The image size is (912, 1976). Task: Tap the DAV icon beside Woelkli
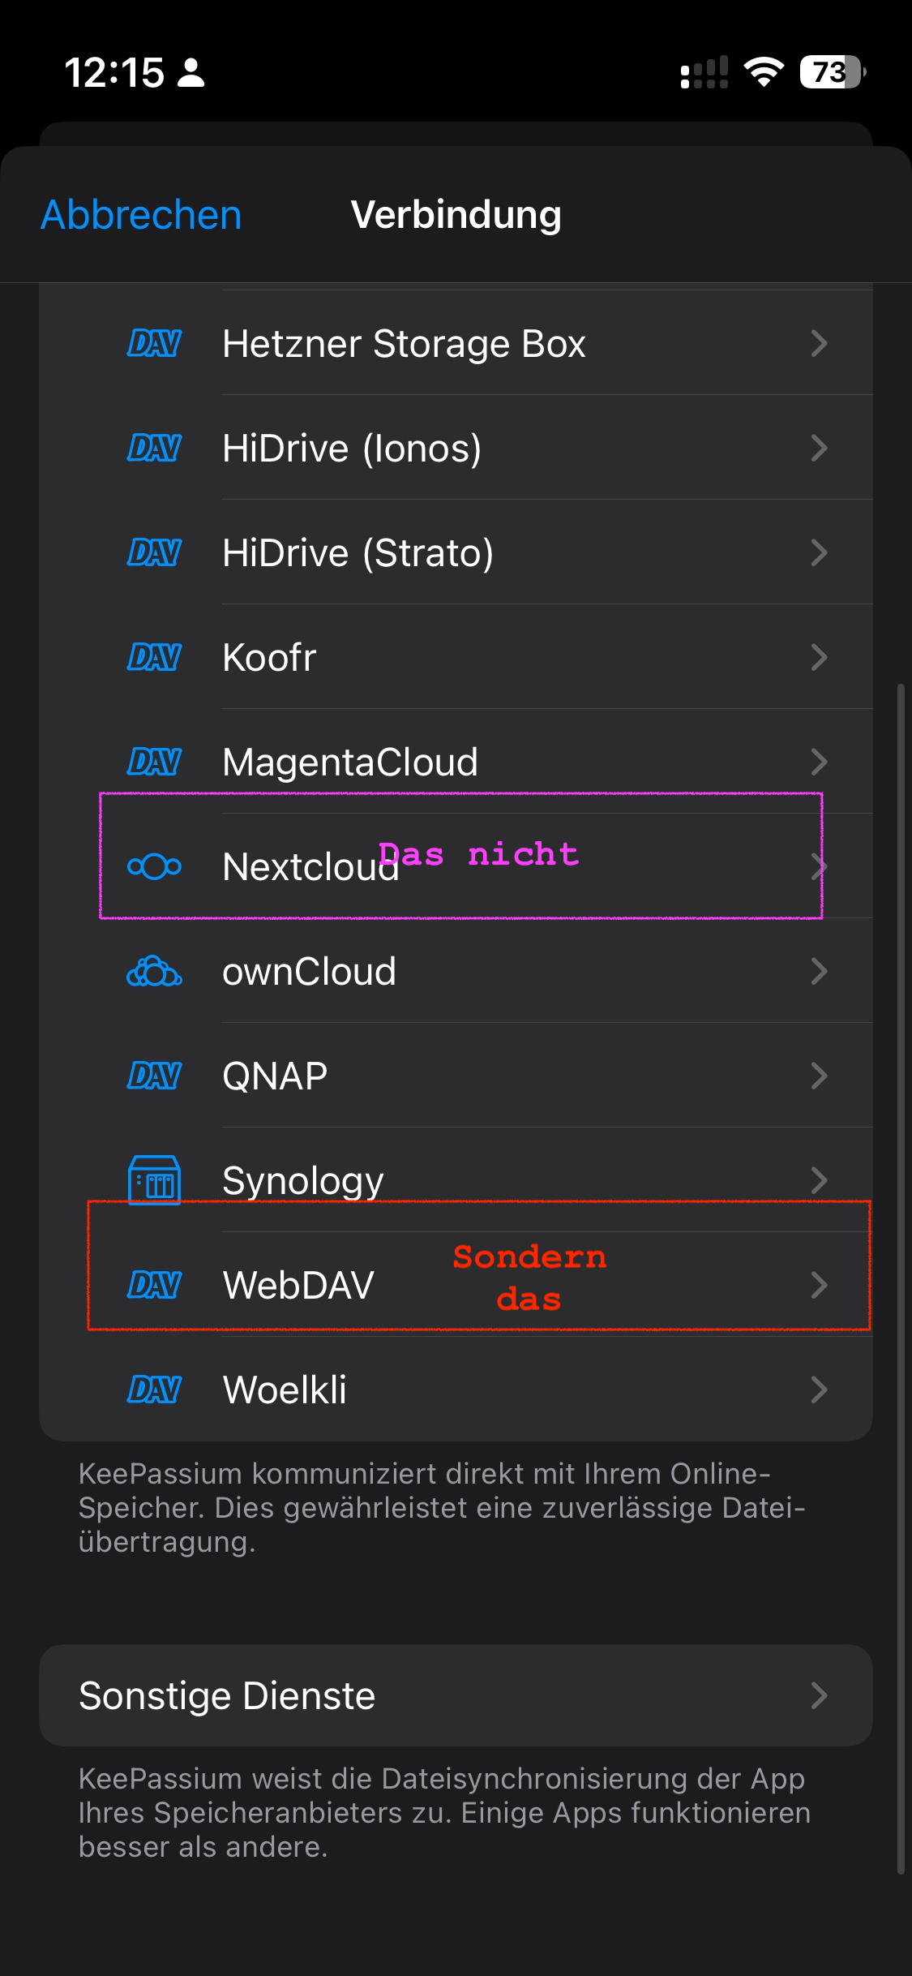(x=154, y=1390)
